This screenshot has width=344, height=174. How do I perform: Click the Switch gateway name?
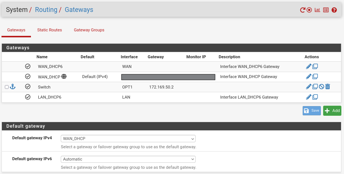44,87
